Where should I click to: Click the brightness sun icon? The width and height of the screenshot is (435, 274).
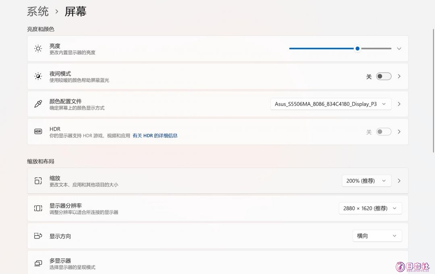click(38, 49)
